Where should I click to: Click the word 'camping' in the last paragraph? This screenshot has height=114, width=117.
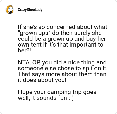click(59, 92)
